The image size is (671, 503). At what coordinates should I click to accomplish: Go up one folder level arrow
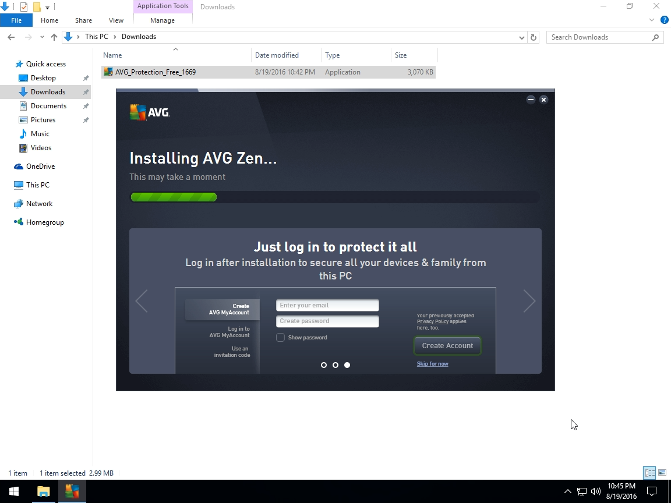click(x=54, y=37)
